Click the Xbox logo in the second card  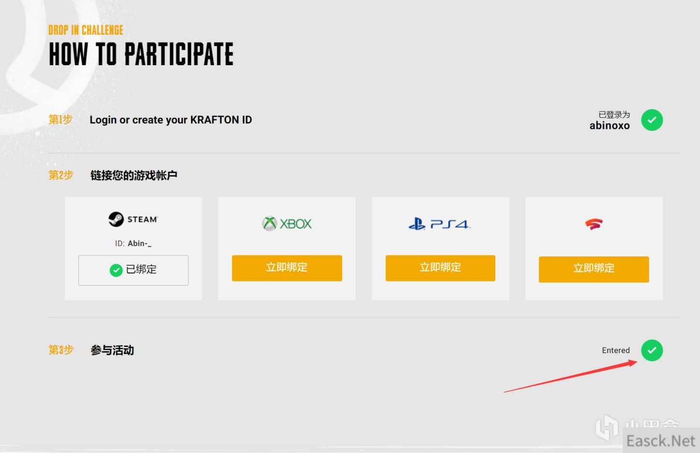coord(287,224)
